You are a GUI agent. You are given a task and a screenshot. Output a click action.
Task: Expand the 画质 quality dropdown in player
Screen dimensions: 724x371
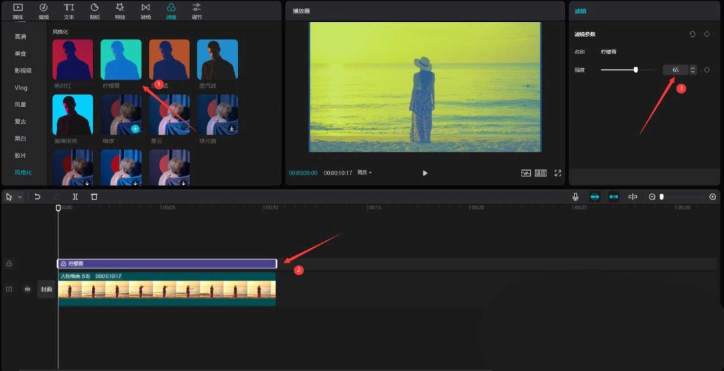coord(364,173)
